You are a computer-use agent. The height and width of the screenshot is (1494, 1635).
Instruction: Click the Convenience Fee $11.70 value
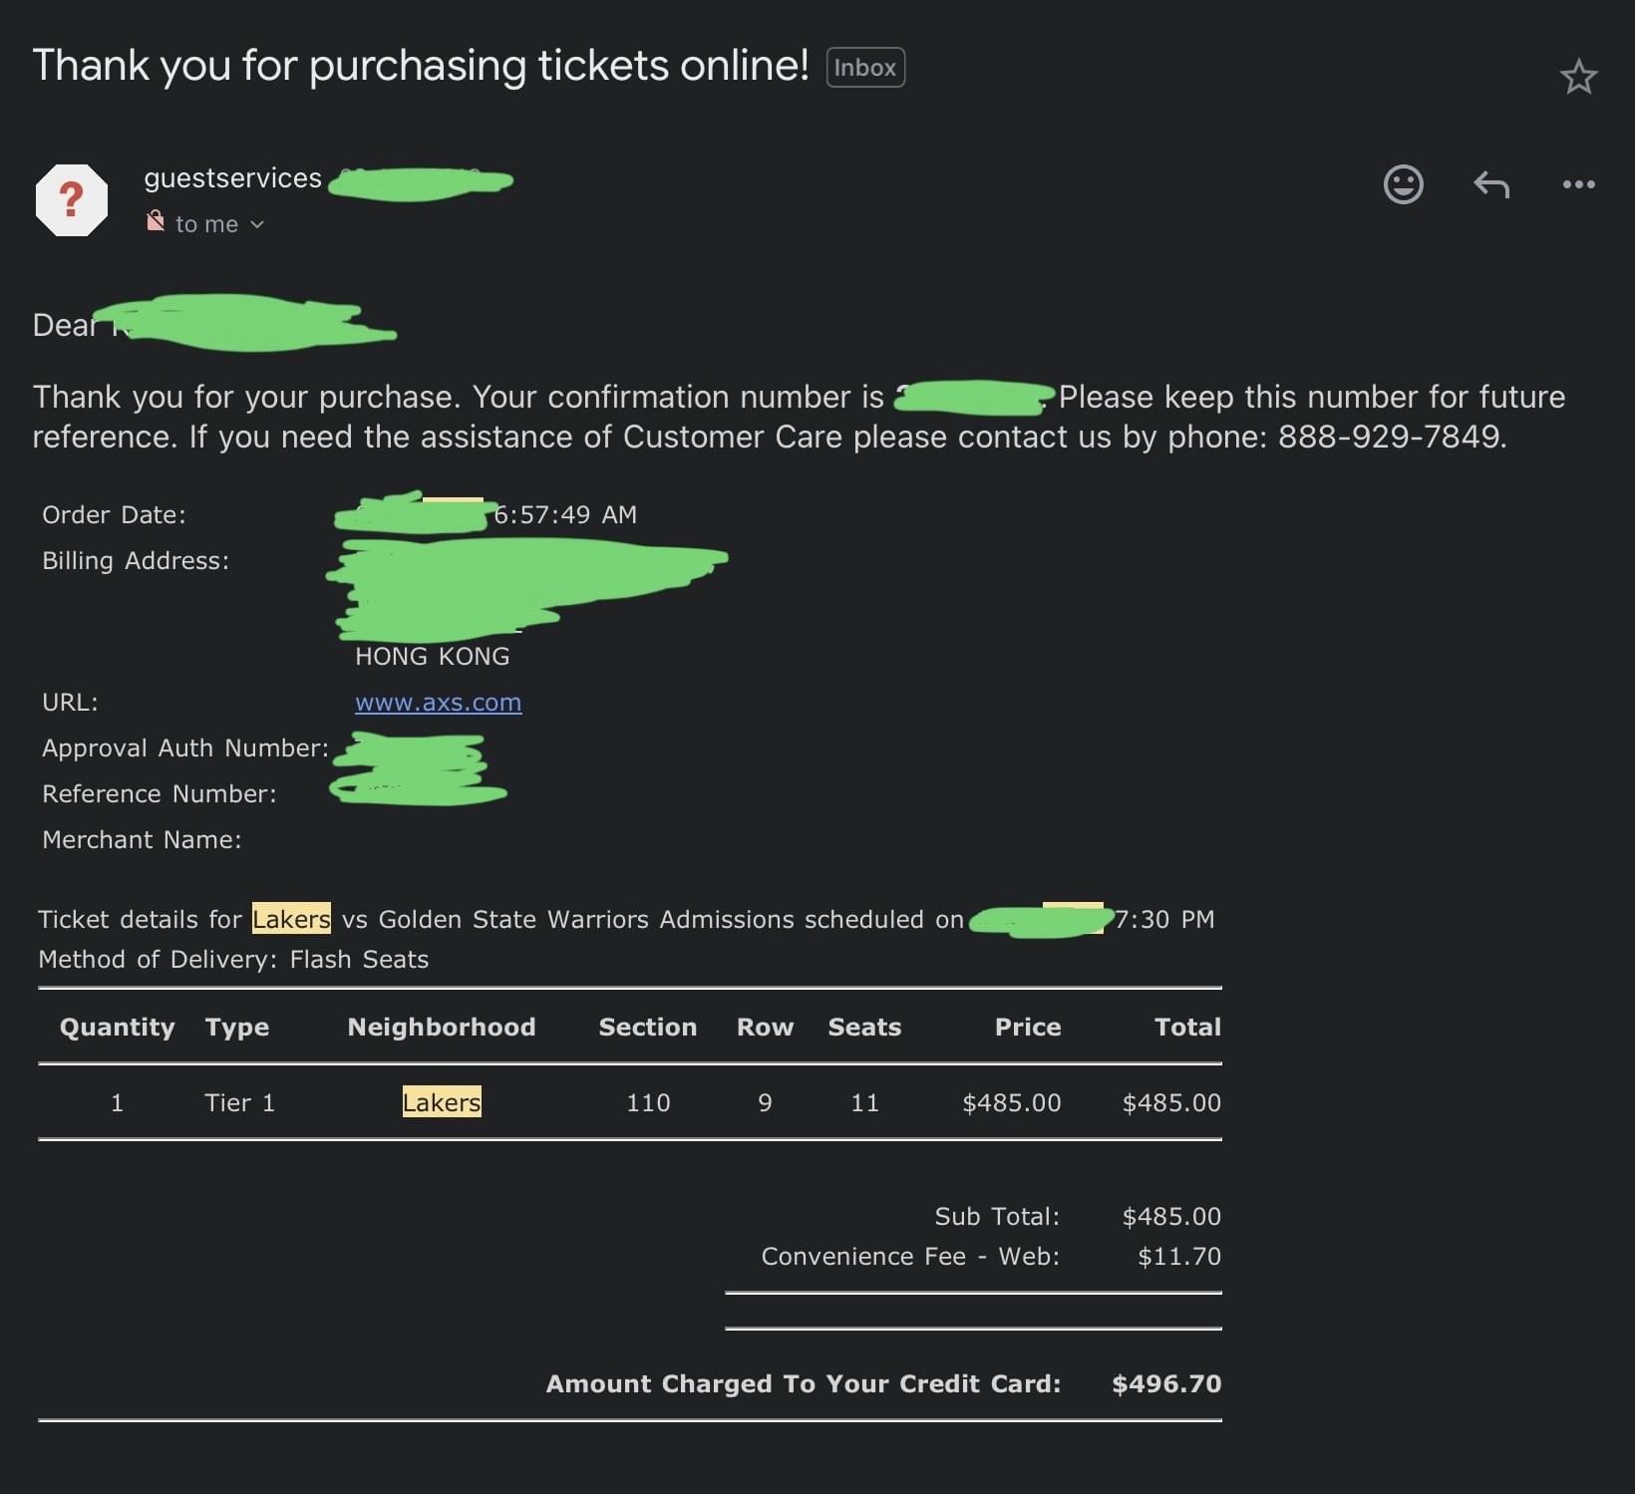pos(1179,1256)
